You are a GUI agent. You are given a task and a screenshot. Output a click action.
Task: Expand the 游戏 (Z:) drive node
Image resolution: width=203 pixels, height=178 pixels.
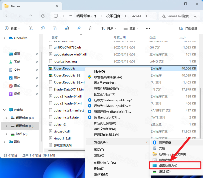click(6, 134)
